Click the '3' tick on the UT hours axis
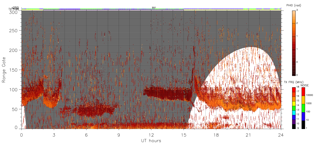Viewport: 316px width, 146px height. pyautogui.click(x=54, y=135)
